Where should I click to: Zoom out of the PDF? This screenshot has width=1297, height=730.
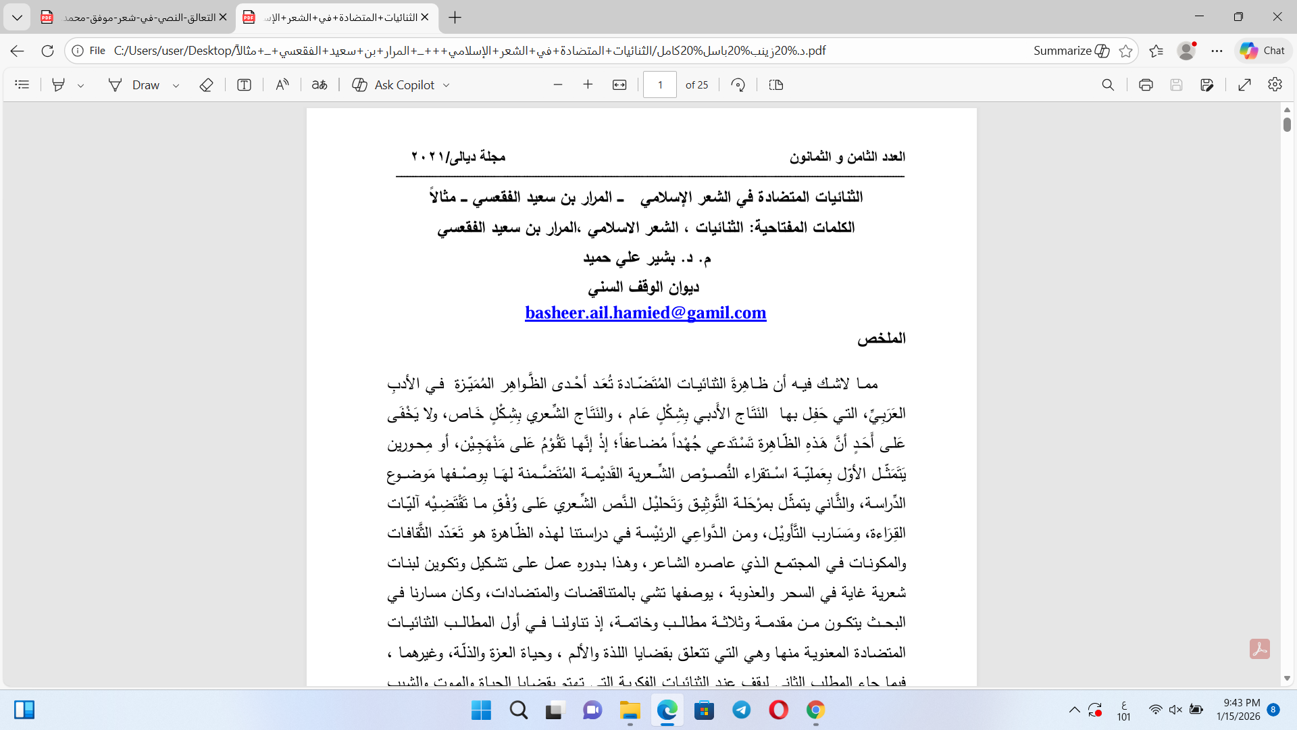[x=557, y=84]
